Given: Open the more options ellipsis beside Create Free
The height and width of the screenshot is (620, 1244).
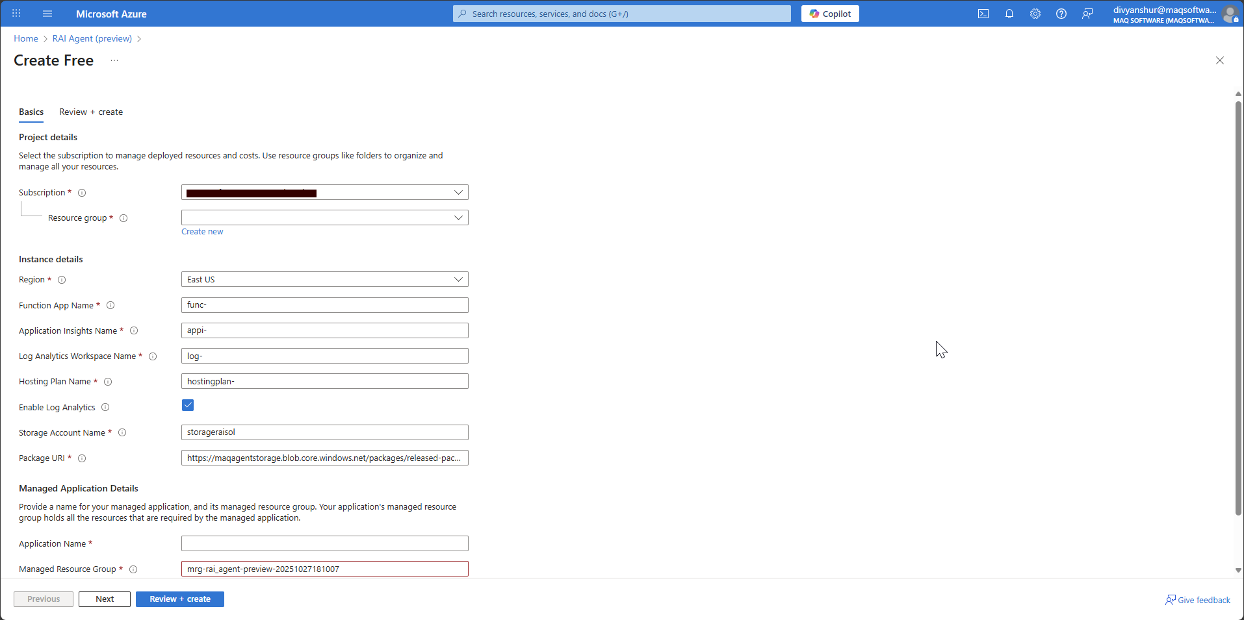Looking at the screenshot, I should click(x=114, y=60).
